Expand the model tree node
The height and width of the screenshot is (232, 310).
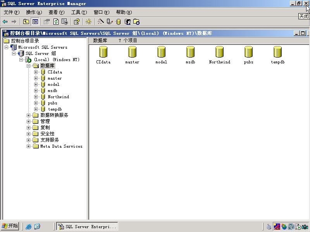36,84
